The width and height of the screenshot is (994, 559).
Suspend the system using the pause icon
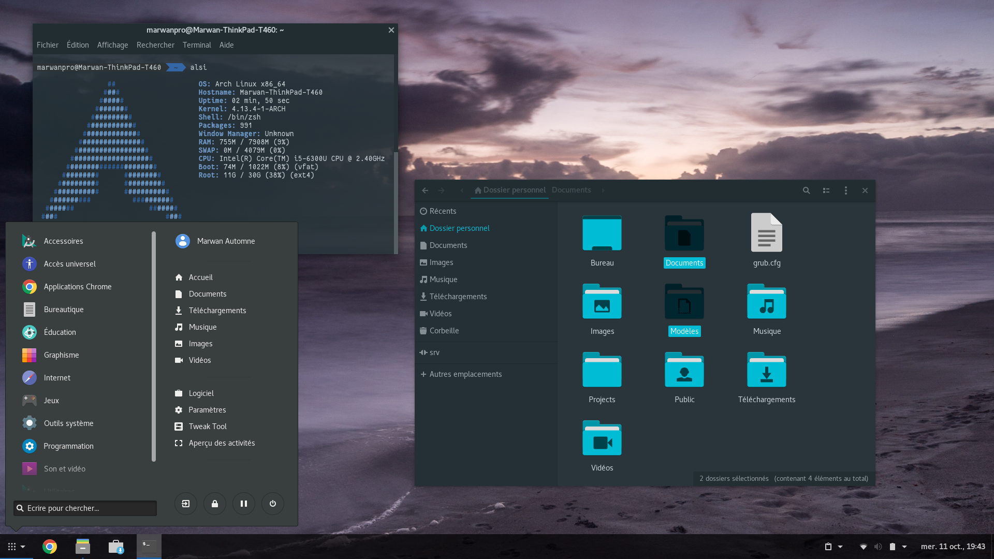[244, 503]
